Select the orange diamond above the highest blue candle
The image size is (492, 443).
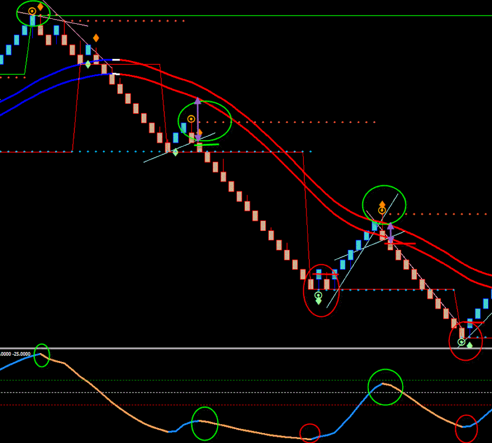(40, 7)
